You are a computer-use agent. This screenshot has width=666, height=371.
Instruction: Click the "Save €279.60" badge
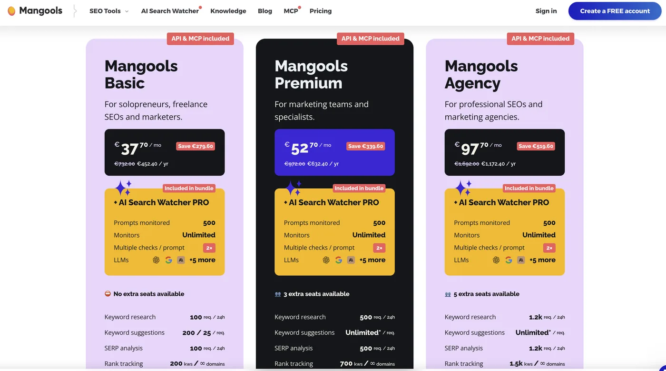[196, 146]
